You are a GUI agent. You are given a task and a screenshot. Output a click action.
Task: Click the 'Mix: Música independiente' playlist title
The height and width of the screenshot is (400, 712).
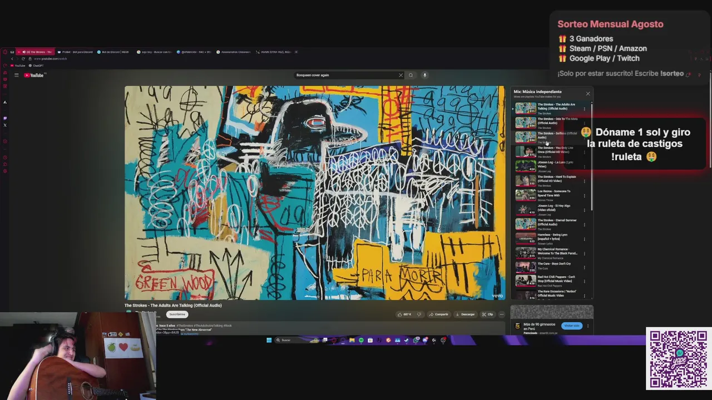coord(537,92)
